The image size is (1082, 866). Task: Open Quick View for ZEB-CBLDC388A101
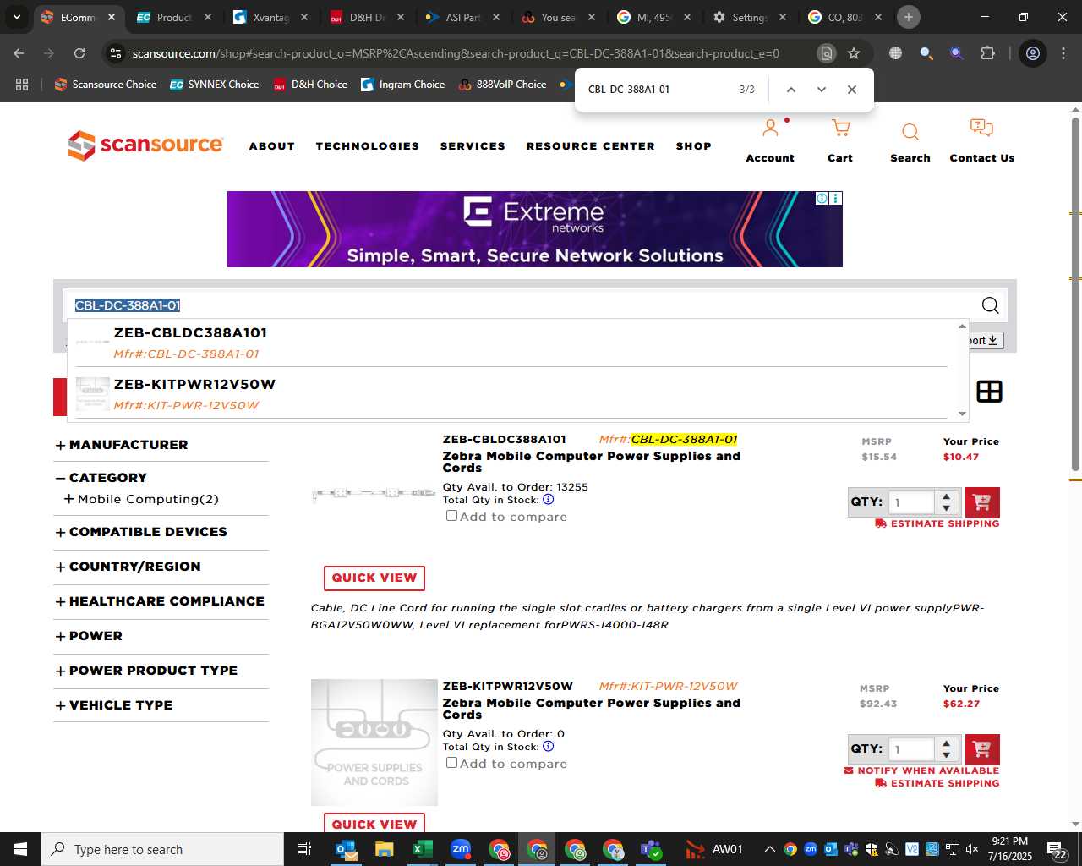tap(374, 578)
